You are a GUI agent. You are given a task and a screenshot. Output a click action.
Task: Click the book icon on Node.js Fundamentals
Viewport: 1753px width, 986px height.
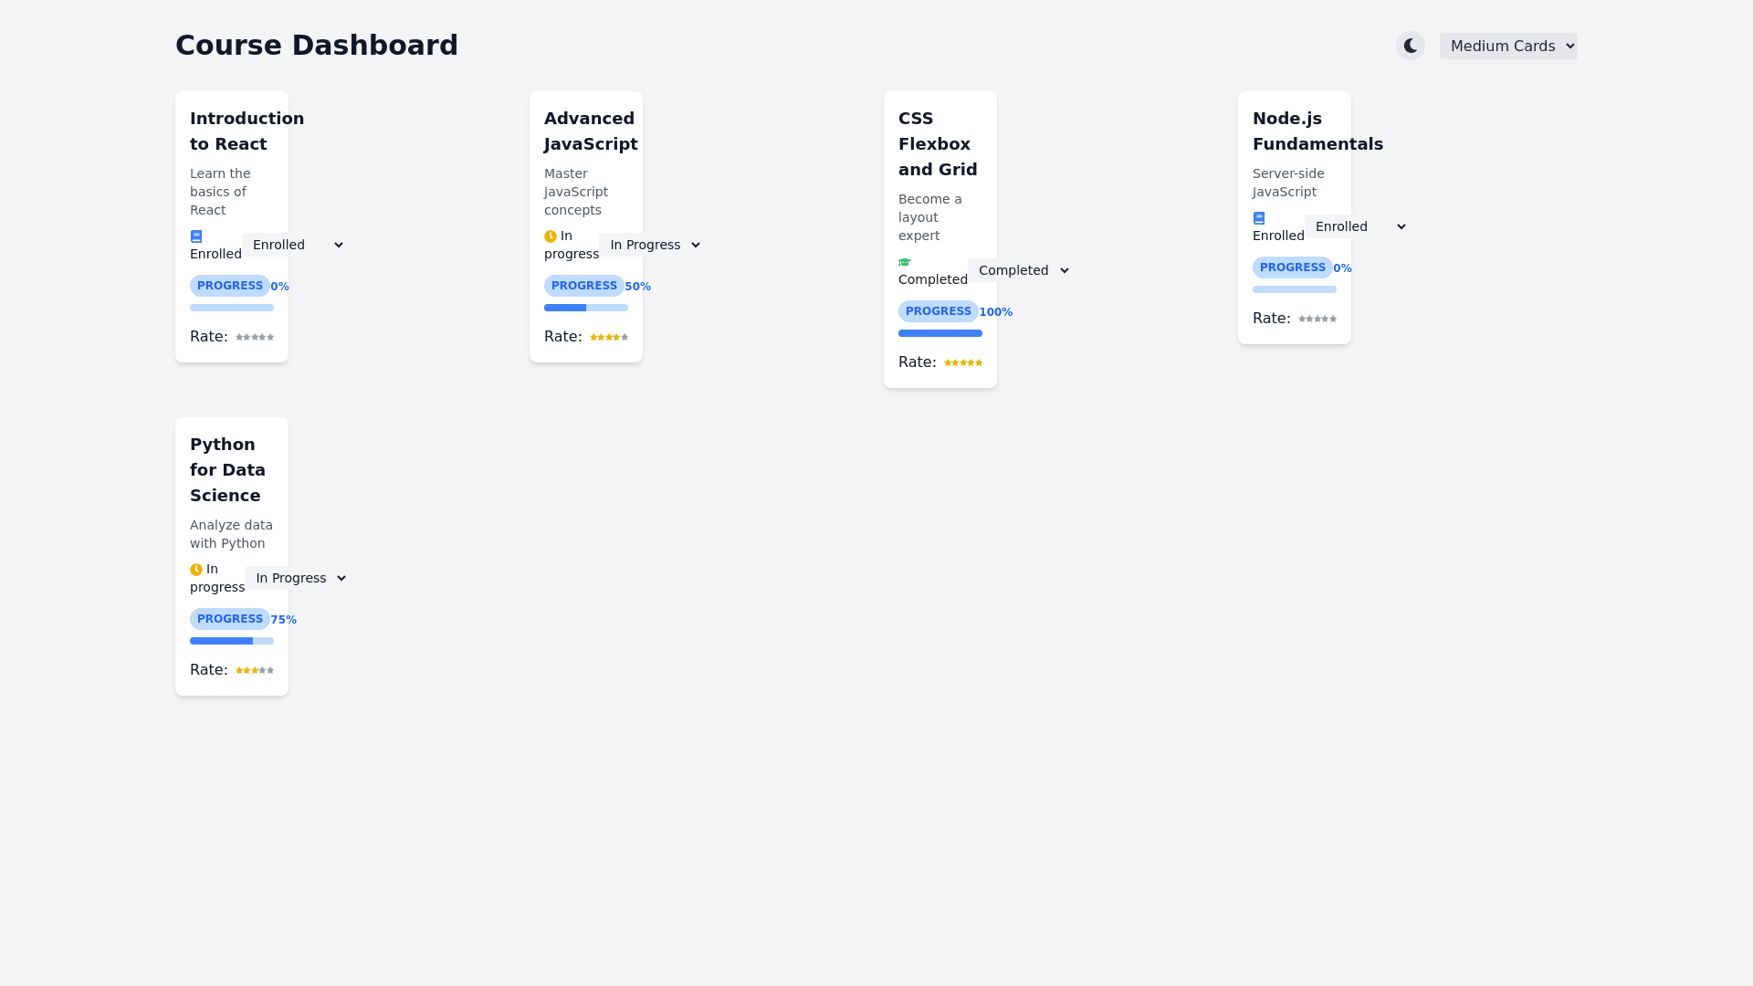pos(1259,218)
